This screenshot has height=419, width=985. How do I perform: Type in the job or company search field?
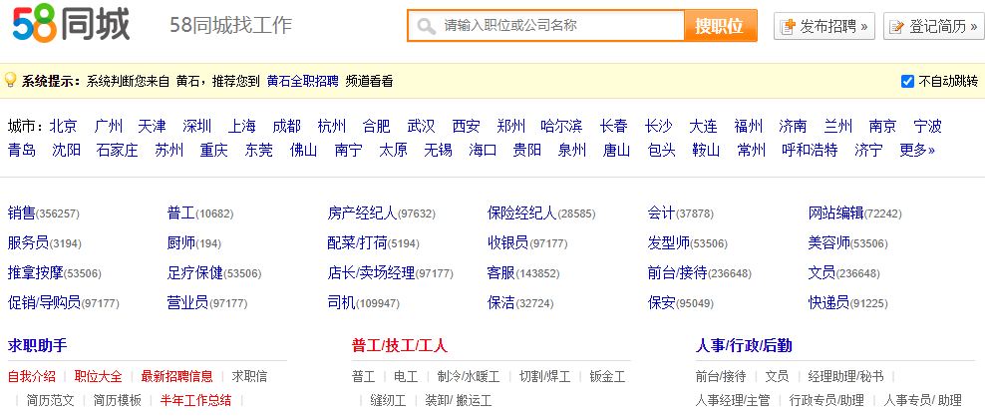click(x=558, y=26)
